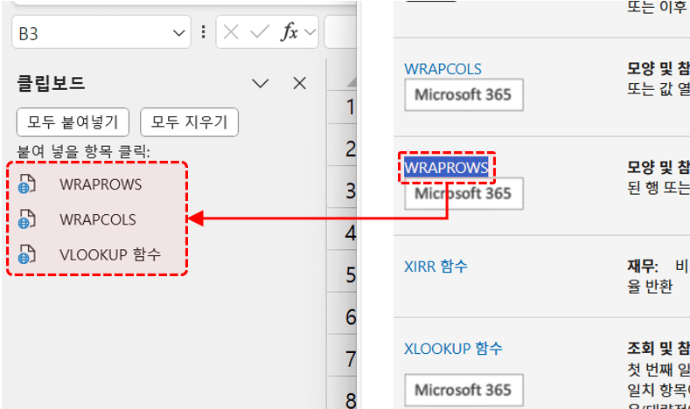Click the 모두 붙여넣기 button

73,121
